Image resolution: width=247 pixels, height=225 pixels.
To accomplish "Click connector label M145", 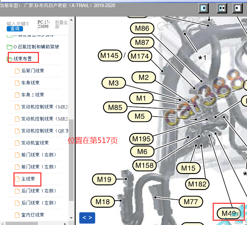I will [x=110, y=56].
